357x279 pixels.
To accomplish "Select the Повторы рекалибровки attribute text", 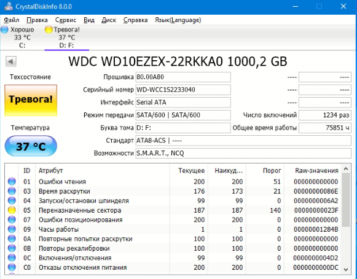I will tap(74, 249).
